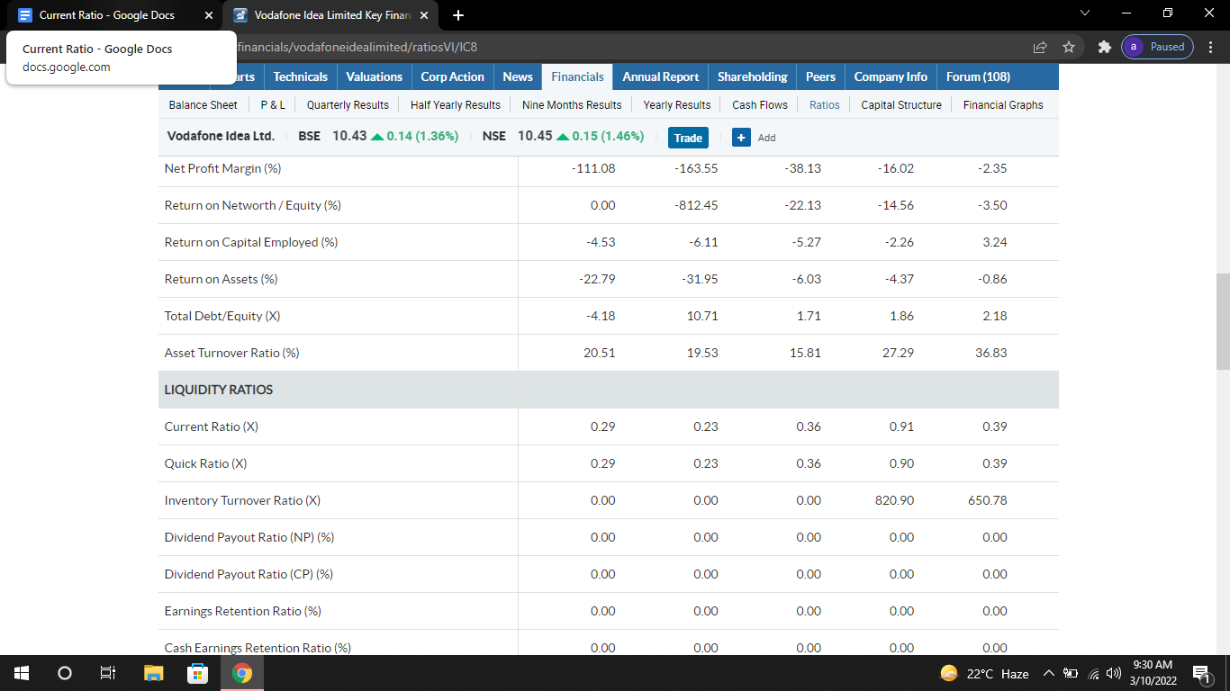Go to the Balance Sheet sub-link

[203, 105]
